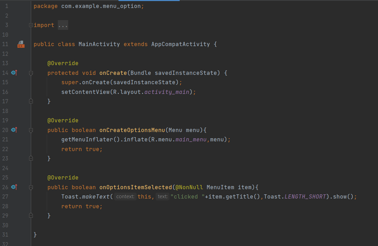Click fold end marker on line 23

(31, 159)
